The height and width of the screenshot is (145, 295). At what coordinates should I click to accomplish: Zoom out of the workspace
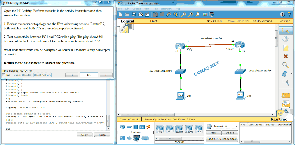pos(197,15)
